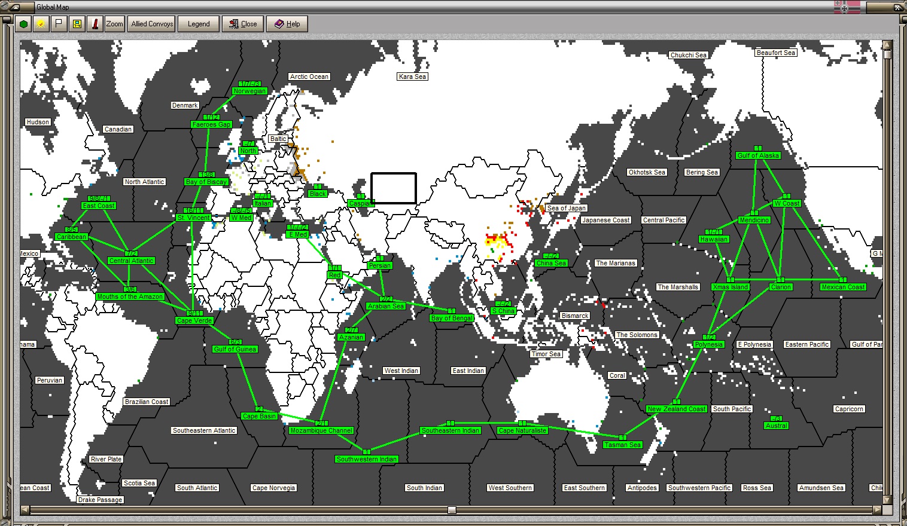This screenshot has height=526, width=907.
Task: Click the horizontal scrollbar right arrow
Action: click(877, 510)
